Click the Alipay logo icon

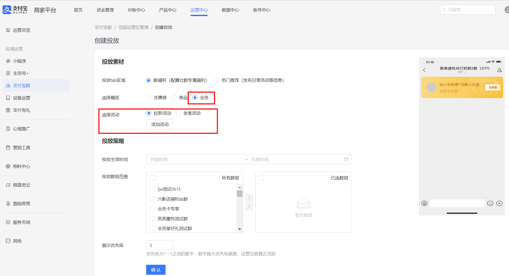[x=7, y=10]
